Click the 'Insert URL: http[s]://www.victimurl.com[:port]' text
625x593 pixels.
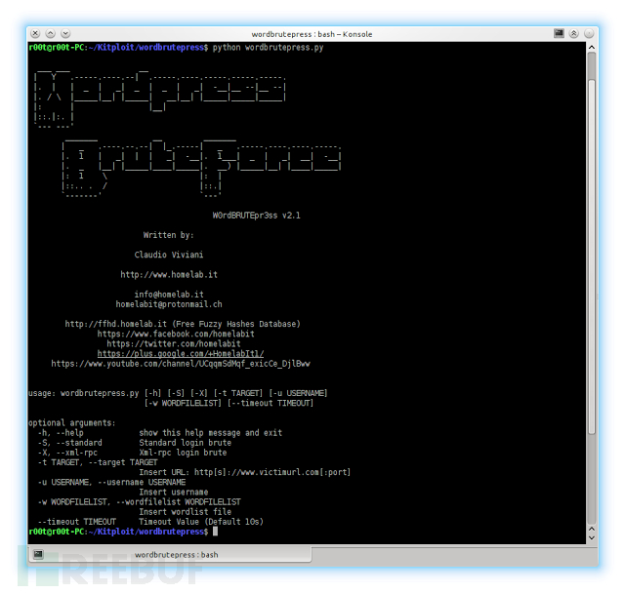tap(245, 472)
